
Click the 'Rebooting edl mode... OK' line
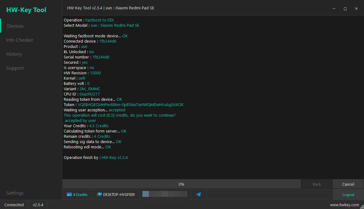pyautogui.click(x=87, y=147)
